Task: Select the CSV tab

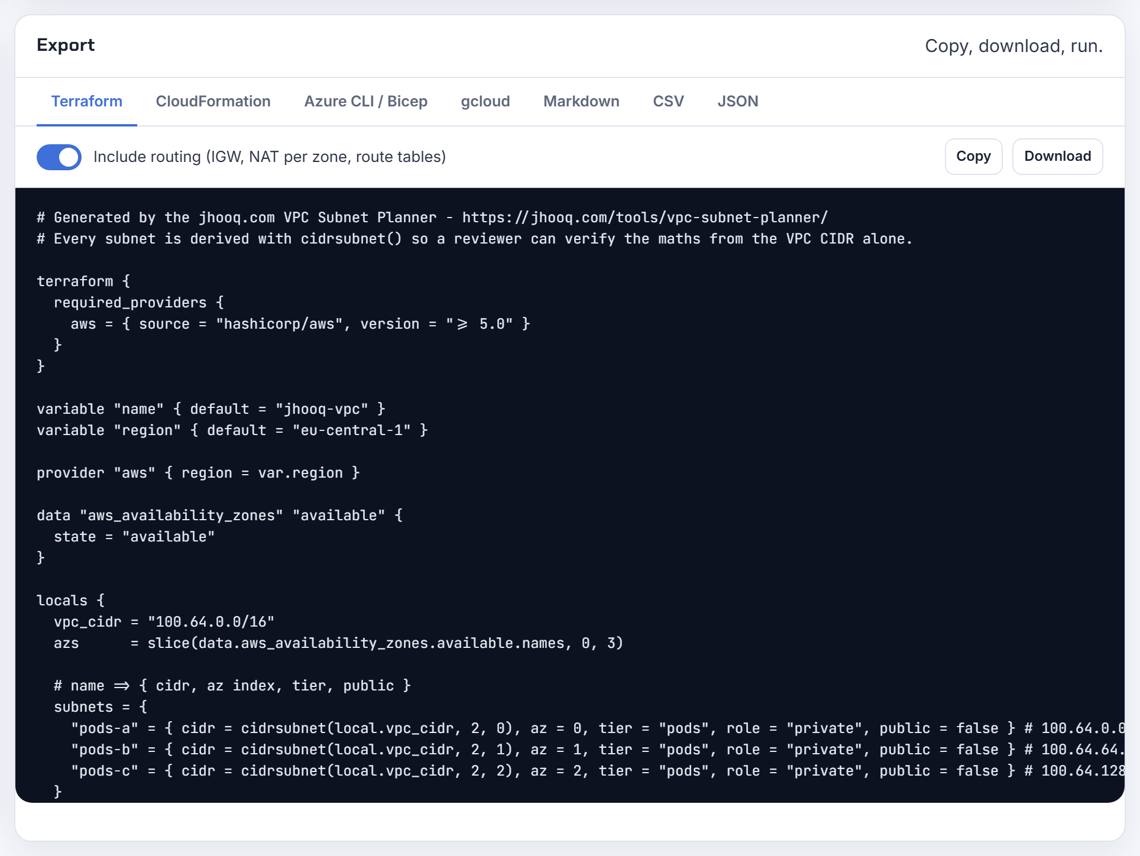Action: pos(668,101)
